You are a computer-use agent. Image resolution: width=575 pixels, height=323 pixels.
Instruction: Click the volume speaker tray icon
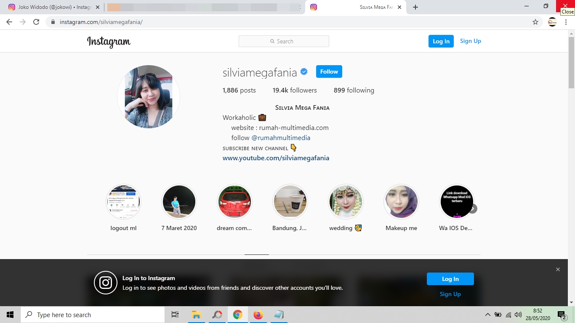click(x=518, y=315)
